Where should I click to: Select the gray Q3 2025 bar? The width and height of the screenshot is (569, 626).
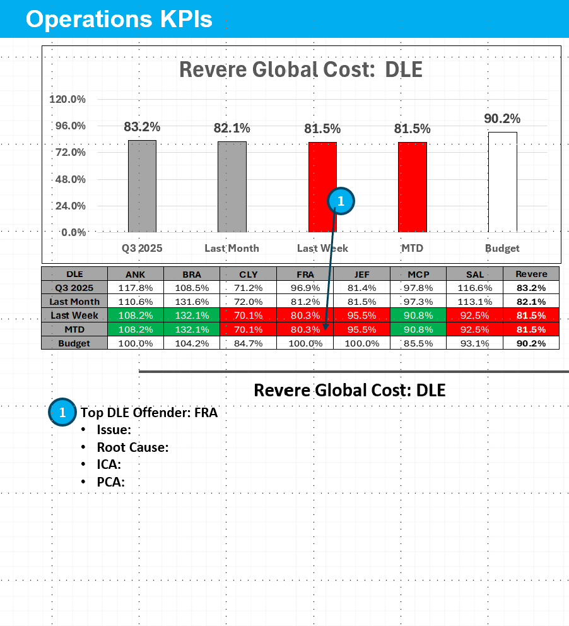pos(142,186)
